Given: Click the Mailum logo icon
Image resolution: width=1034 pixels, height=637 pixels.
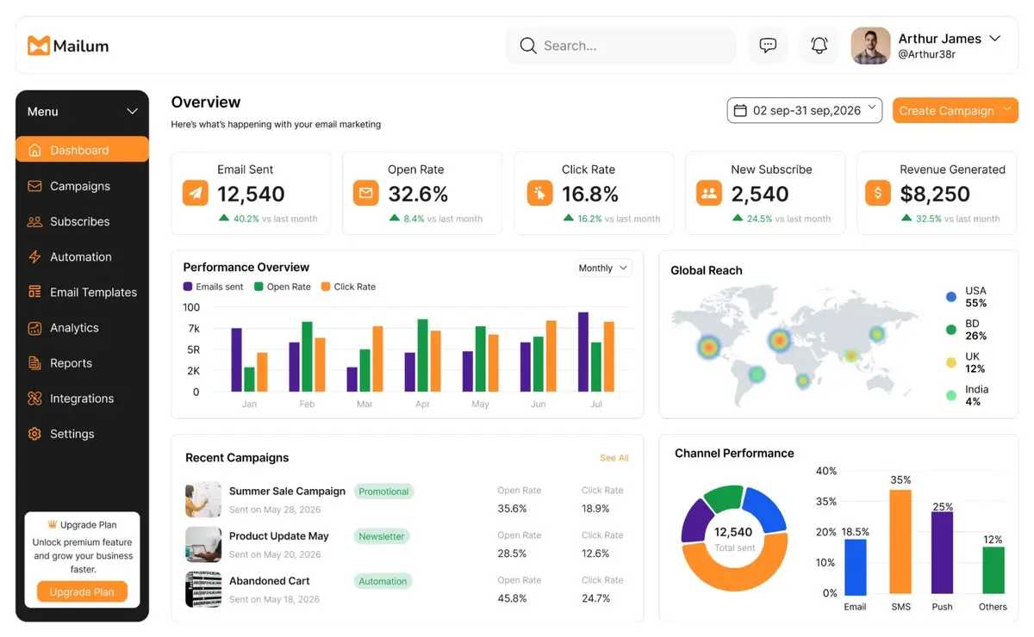Looking at the screenshot, I should [38, 46].
